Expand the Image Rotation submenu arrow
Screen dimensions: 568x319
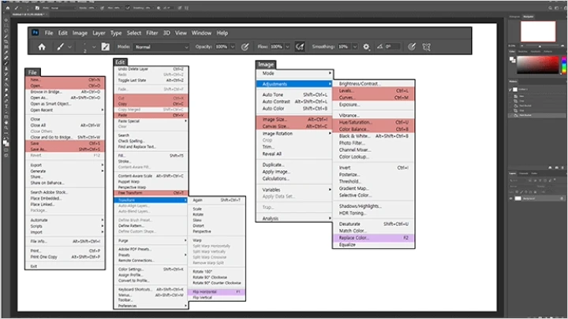click(x=330, y=133)
